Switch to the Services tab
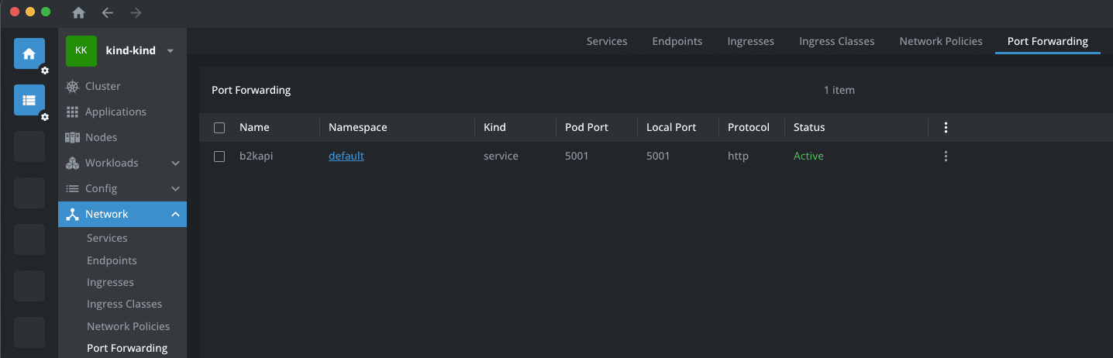The image size is (1113, 358). (x=607, y=41)
